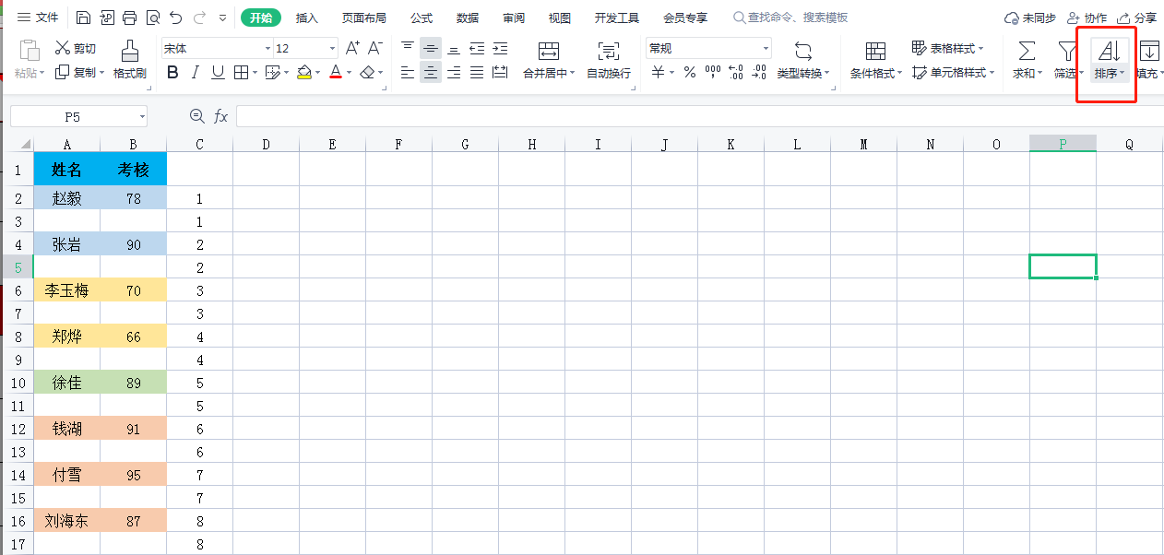Toggle center horizontal alignment

431,72
